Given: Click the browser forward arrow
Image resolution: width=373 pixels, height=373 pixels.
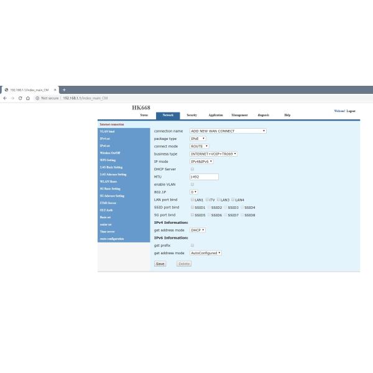Looking at the screenshot, I should point(12,98).
